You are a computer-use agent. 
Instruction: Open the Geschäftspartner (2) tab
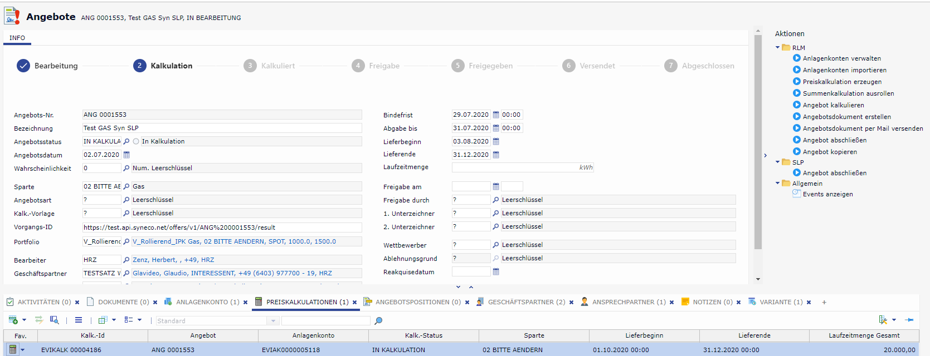[x=526, y=302]
